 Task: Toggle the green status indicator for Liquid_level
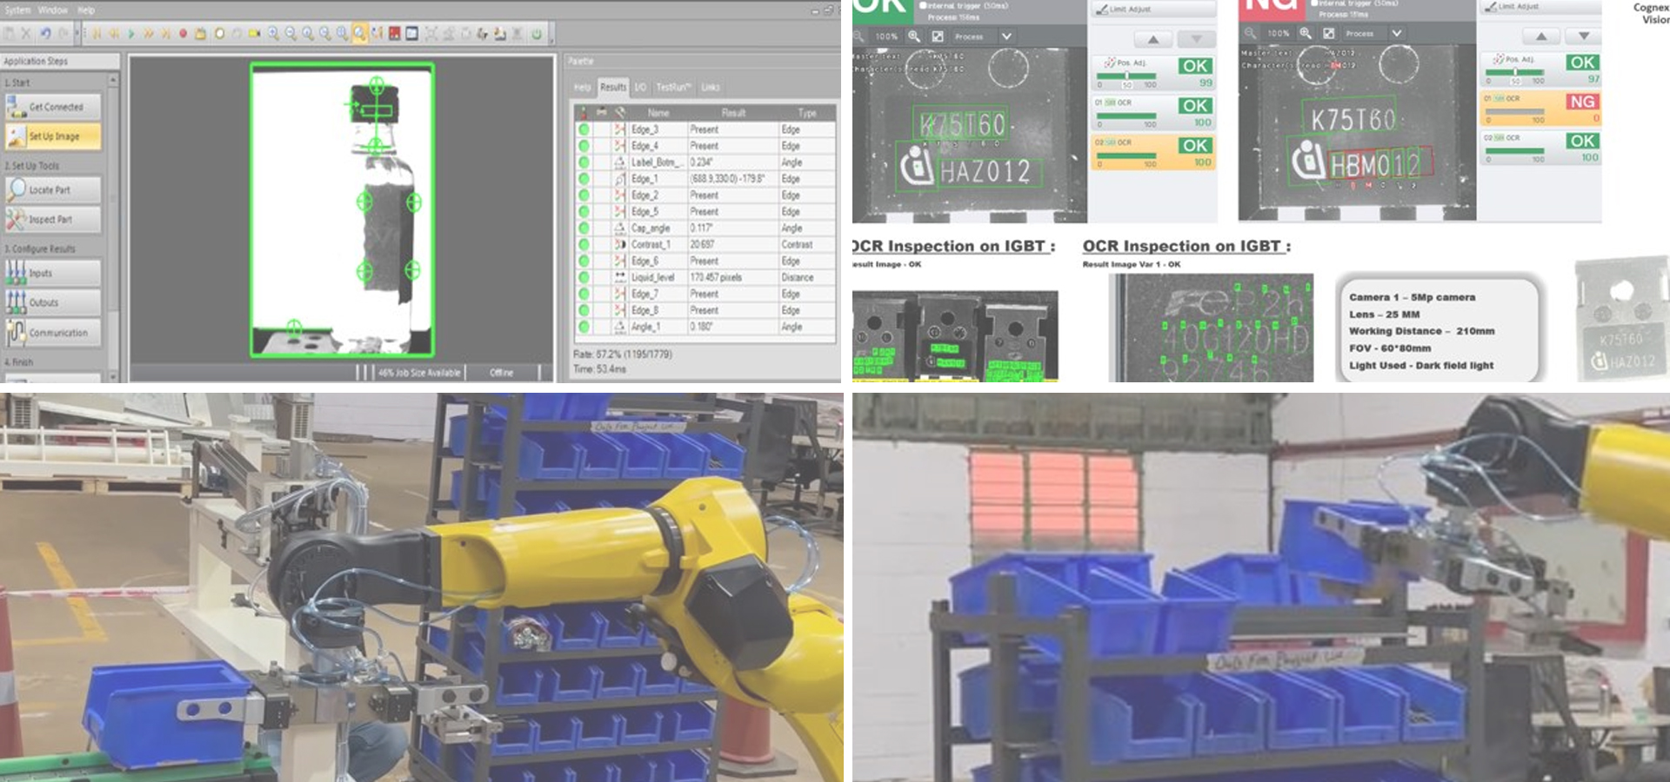click(584, 277)
